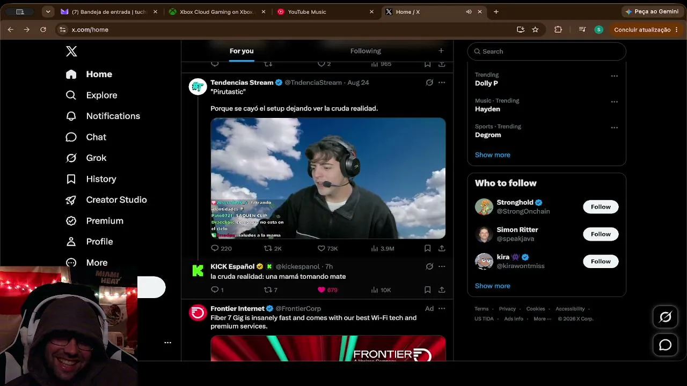Open more options on the Frontier Internet ad
The width and height of the screenshot is (687, 386).
tap(442, 309)
